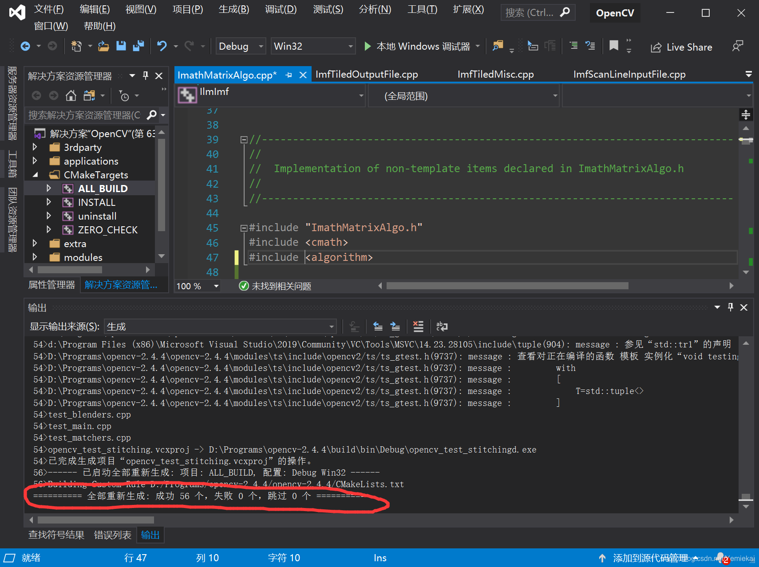
Task: Select the uninstall project
Action: tap(97, 216)
